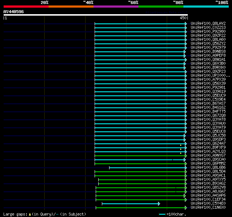Click the green arrowhead of UniRef100_A9TXY5

click(186, 180)
